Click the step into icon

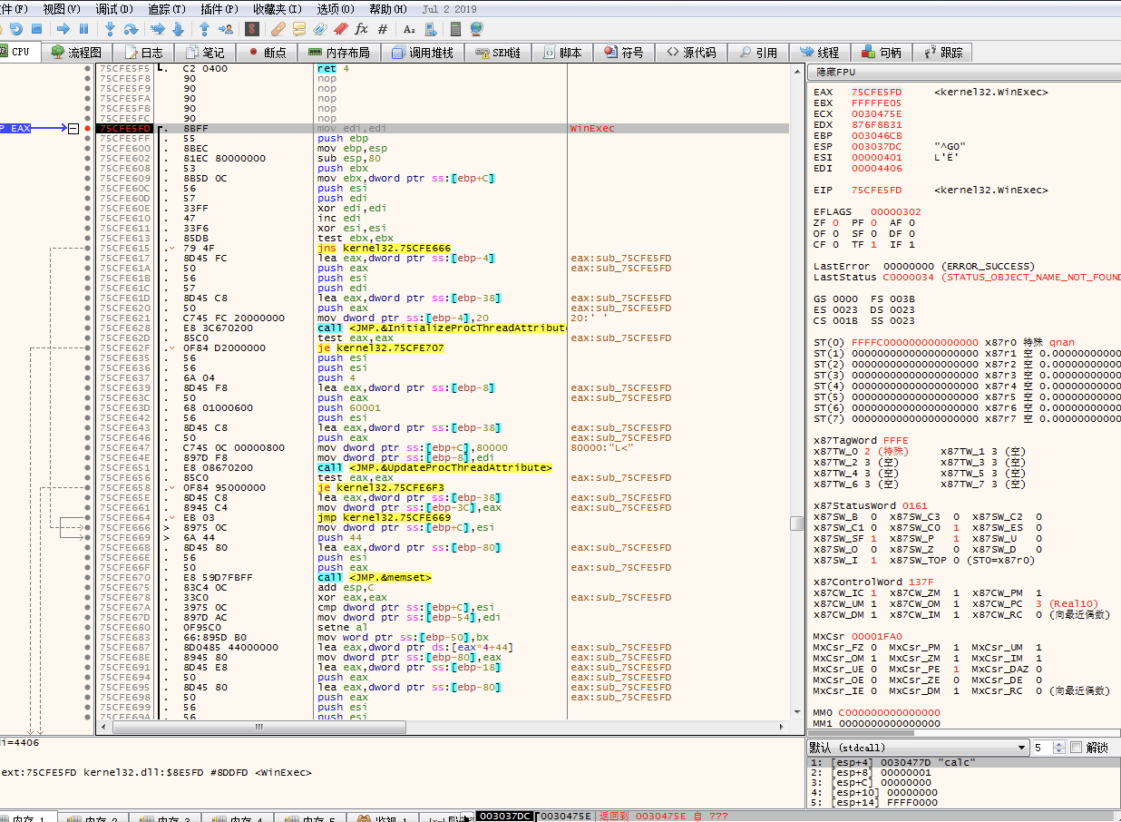pos(108,29)
